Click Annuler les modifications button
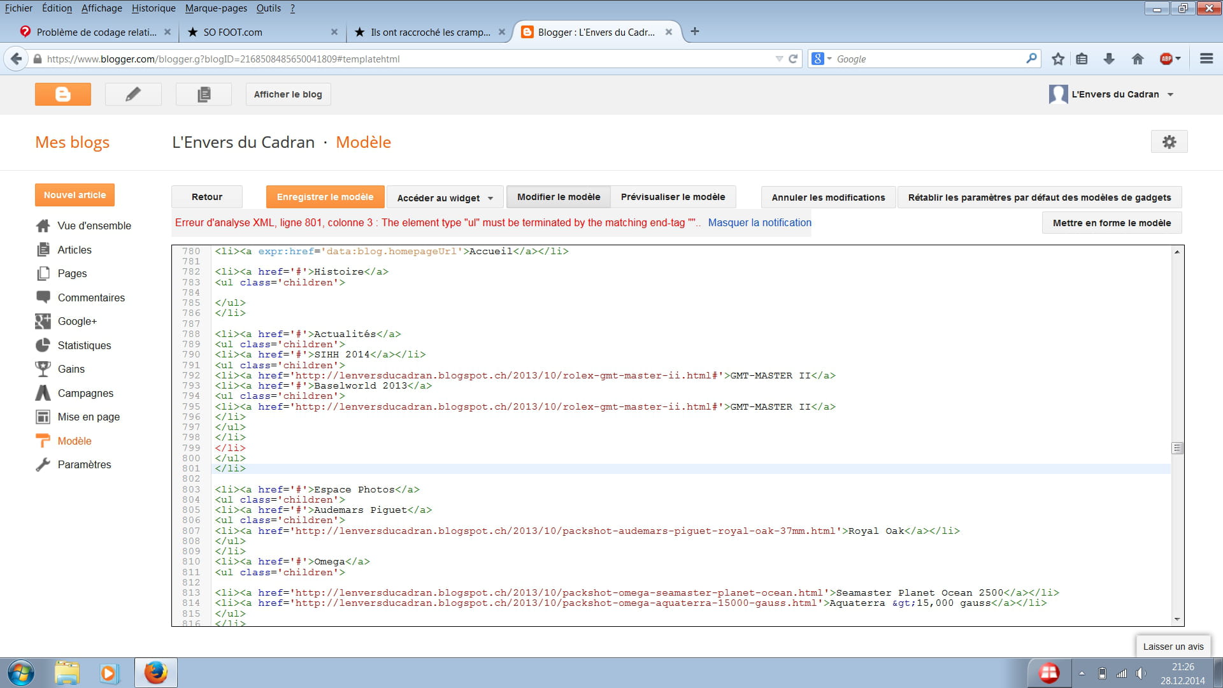The height and width of the screenshot is (688, 1223). (828, 197)
